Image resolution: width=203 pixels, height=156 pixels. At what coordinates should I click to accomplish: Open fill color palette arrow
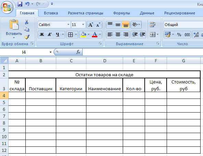[x=88, y=35]
